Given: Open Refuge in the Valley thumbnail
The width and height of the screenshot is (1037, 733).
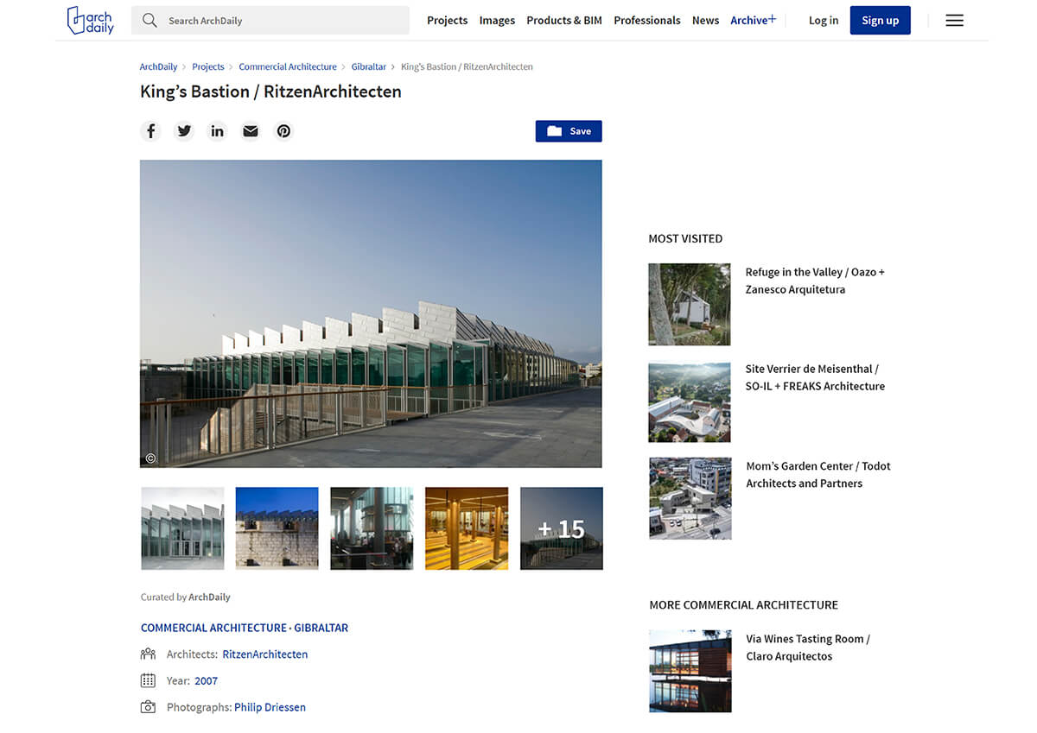Looking at the screenshot, I should pos(690,305).
